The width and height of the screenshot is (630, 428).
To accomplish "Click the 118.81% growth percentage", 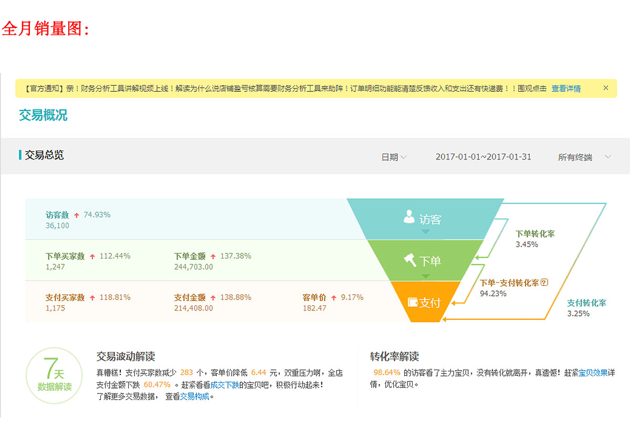I will (115, 297).
